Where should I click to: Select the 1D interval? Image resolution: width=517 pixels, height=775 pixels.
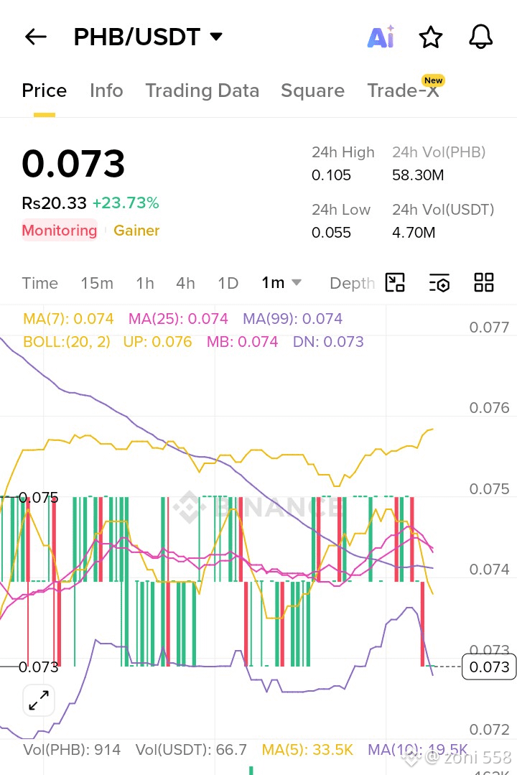[x=228, y=283]
